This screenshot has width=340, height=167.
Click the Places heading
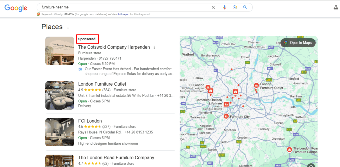(x=52, y=27)
